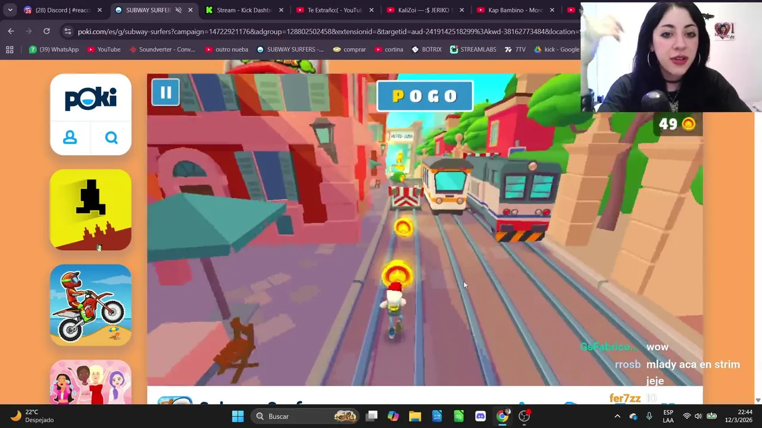Open the yellow black-silhouette game thumbnail
This screenshot has height=428, width=762.
(90, 210)
